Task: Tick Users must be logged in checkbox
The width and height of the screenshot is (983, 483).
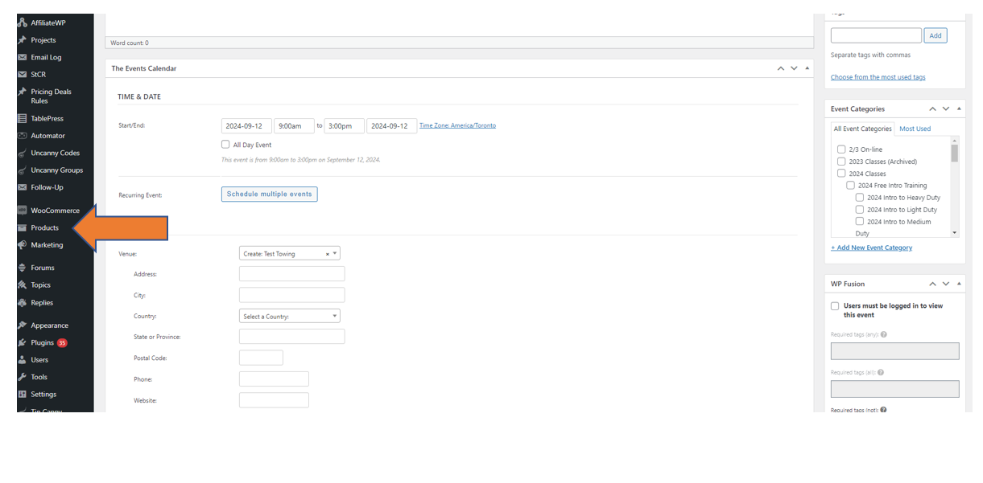Action: 835,306
